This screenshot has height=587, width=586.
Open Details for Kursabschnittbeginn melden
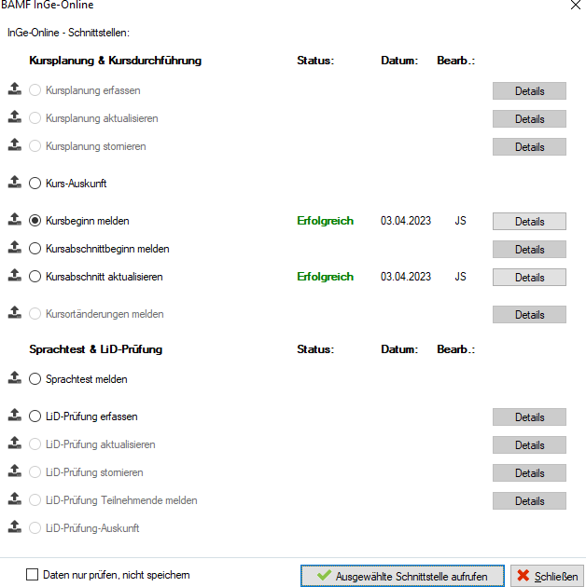click(529, 250)
